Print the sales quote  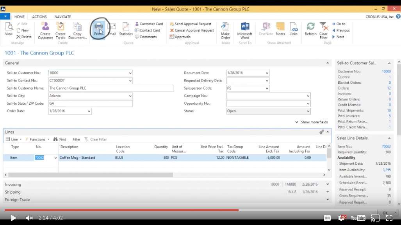point(99,29)
